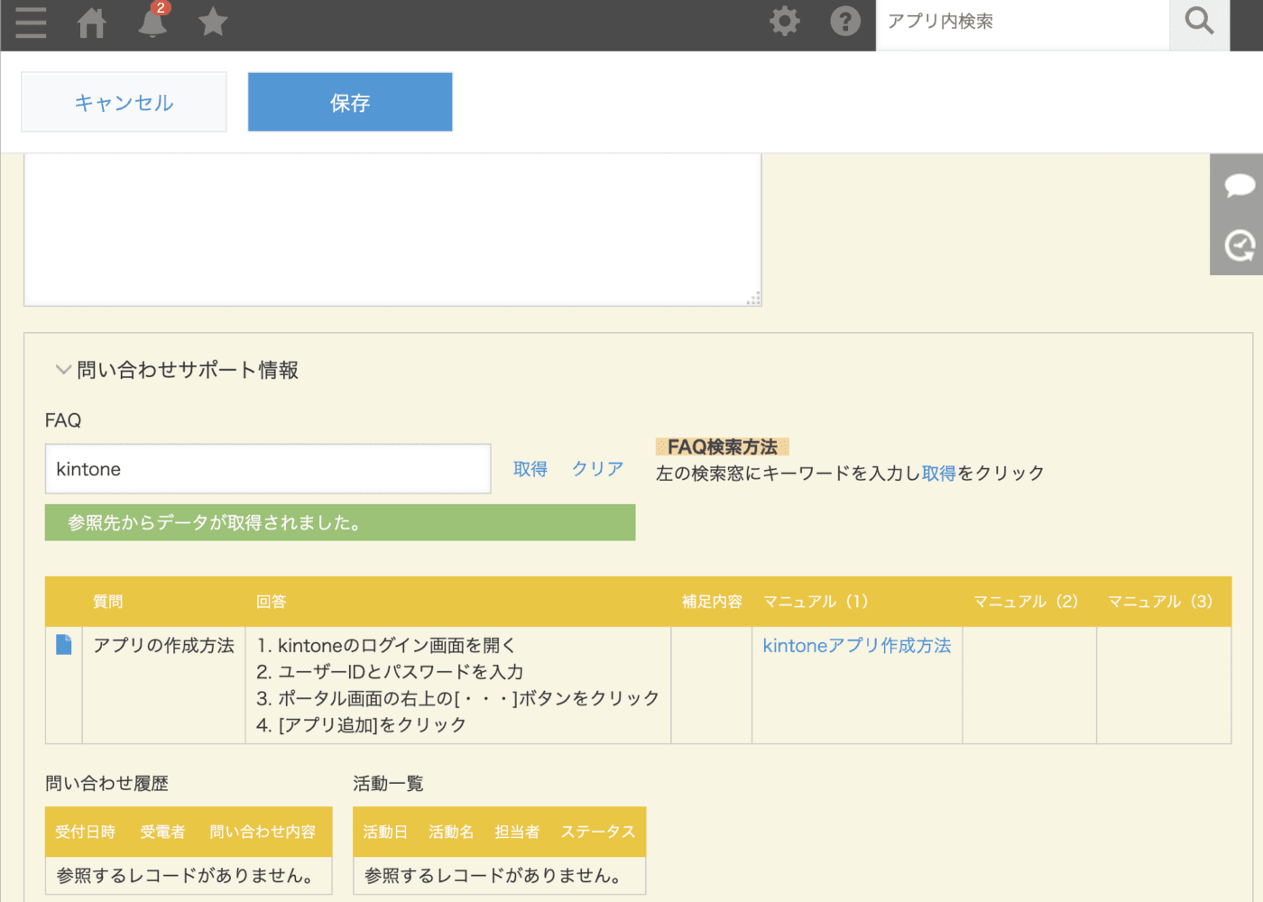The height and width of the screenshot is (902, 1263).
Task: Click the 受電者 column header
Action: point(162,832)
